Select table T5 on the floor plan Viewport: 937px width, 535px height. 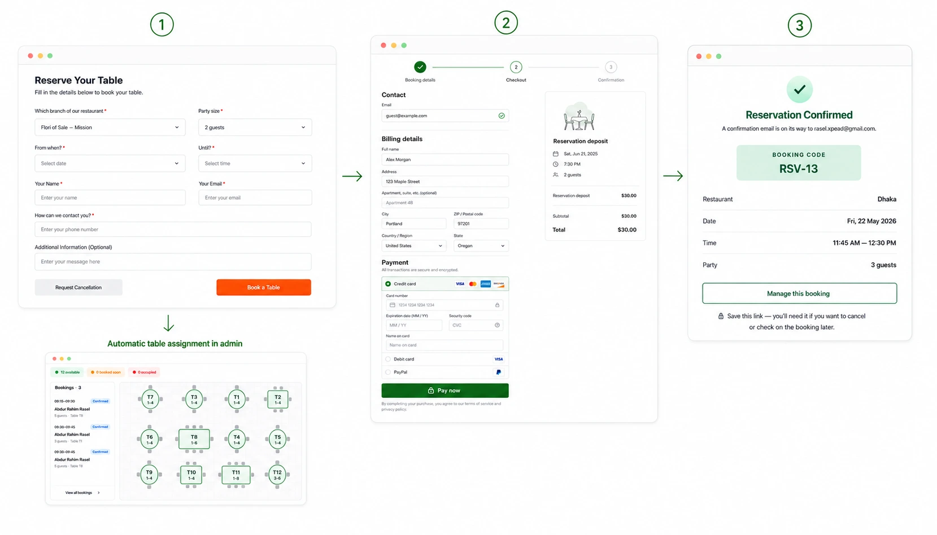[x=278, y=439]
